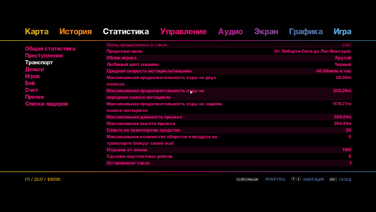This screenshot has width=376, height=212.
Task: Select the Отрывов от земли row
Action: click(x=229, y=150)
